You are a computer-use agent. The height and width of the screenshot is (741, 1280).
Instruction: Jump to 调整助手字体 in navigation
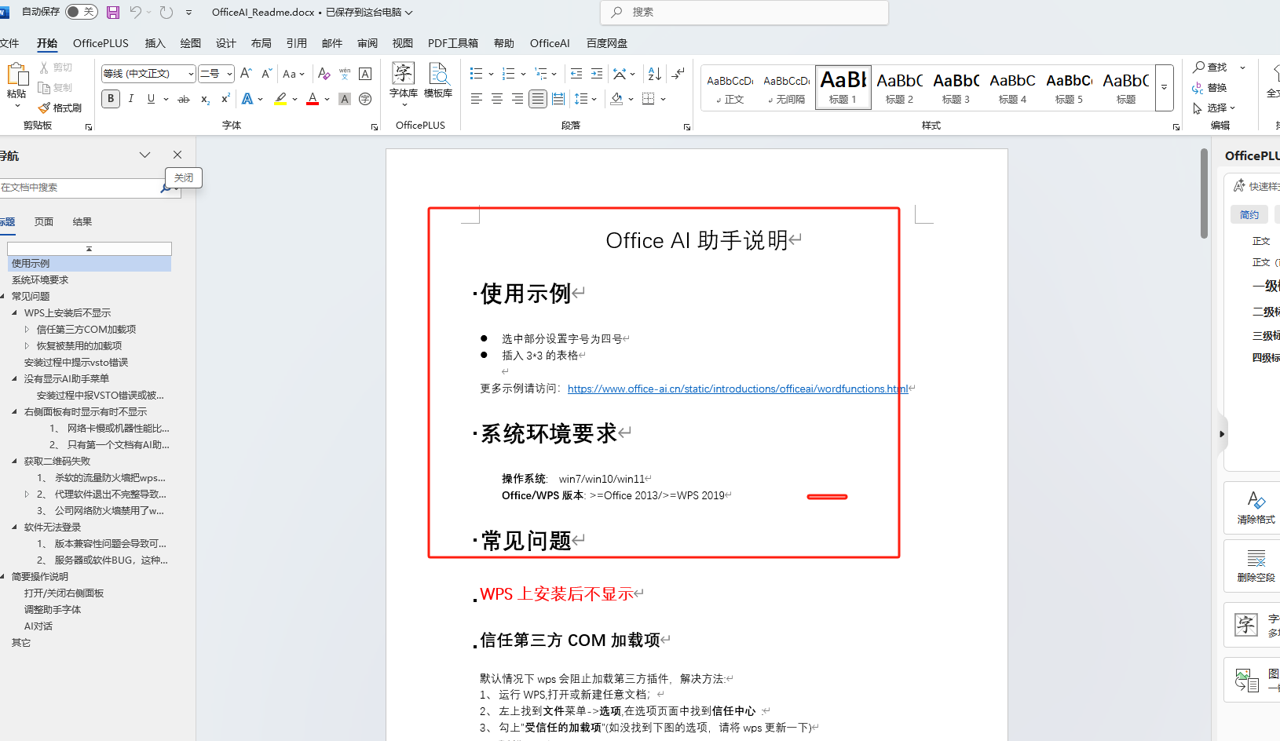pyautogui.click(x=53, y=610)
